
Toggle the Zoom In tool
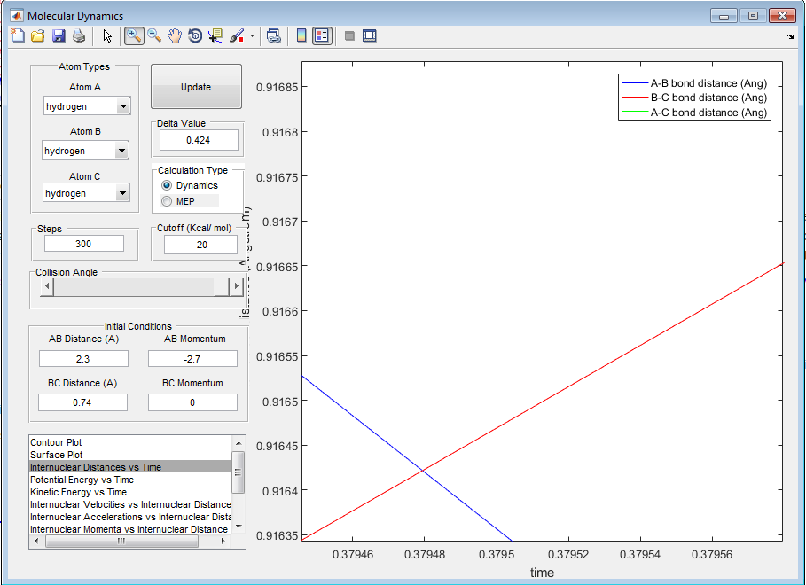(x=134, y=35)
